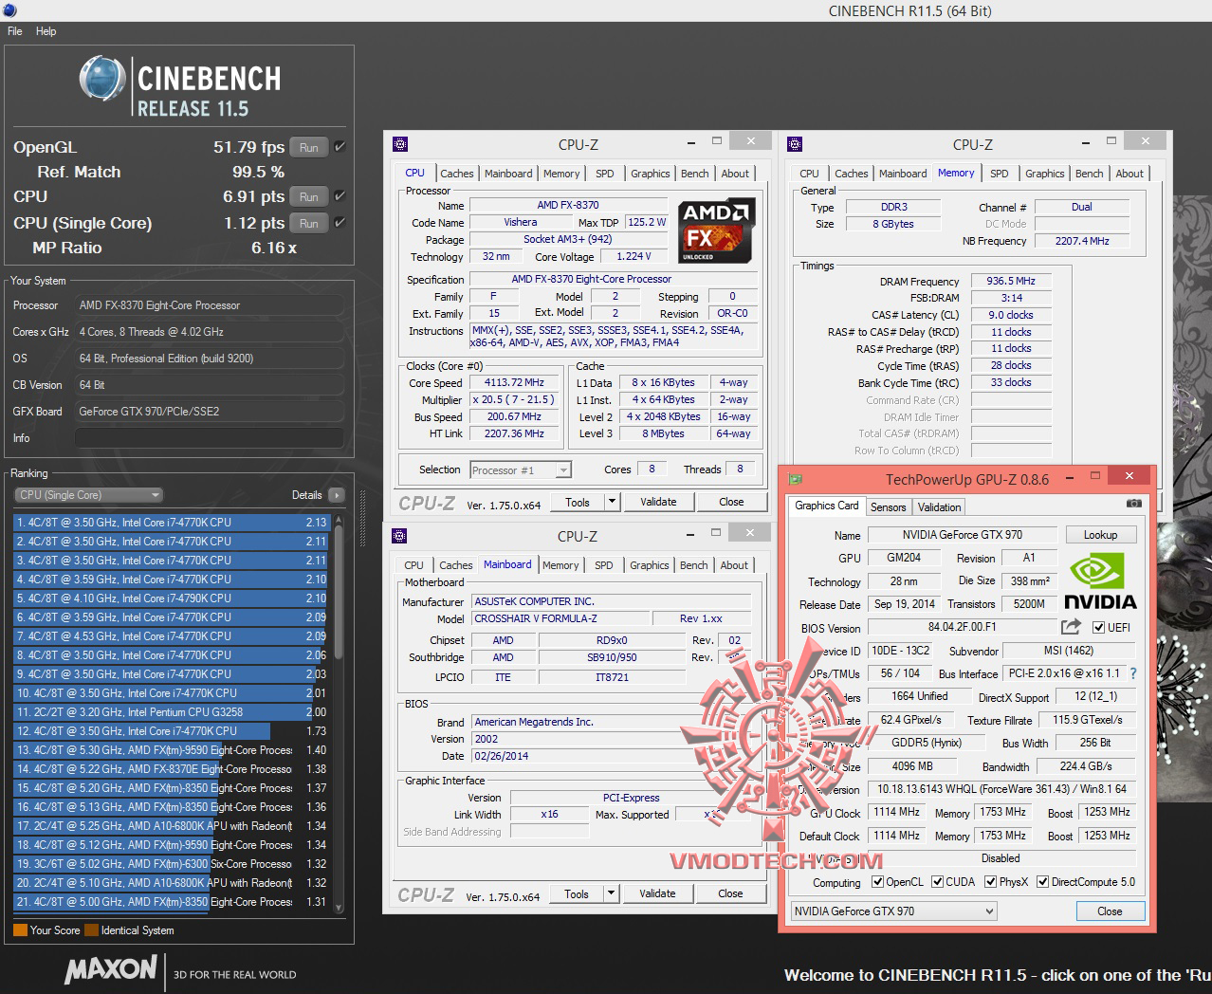Toggle the OpenGL test checkbox
Image resolution: width=1212 pixels, height=994 pixels.
pos(340,147)
